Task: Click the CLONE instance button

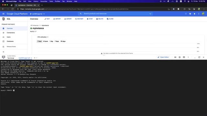Action: 110,19
